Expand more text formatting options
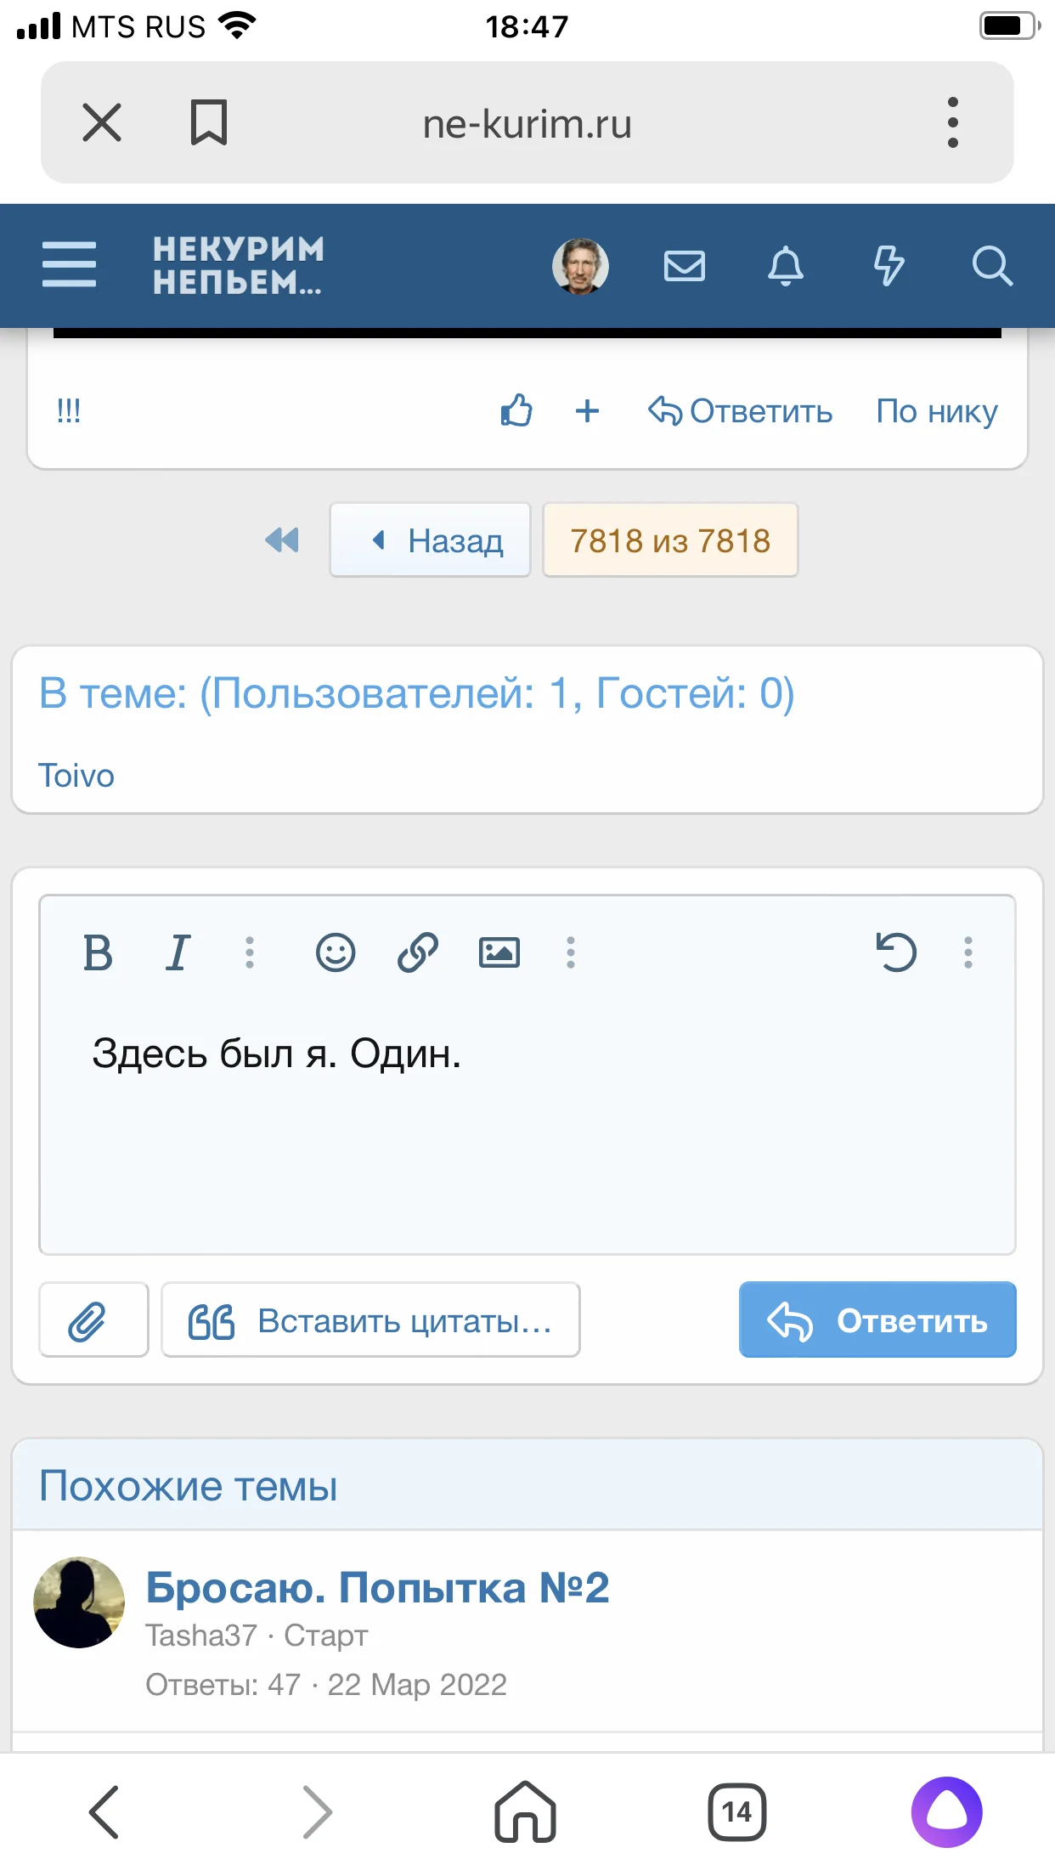Viewport: 1055px width, 1876px height. (x=250, y=952)
